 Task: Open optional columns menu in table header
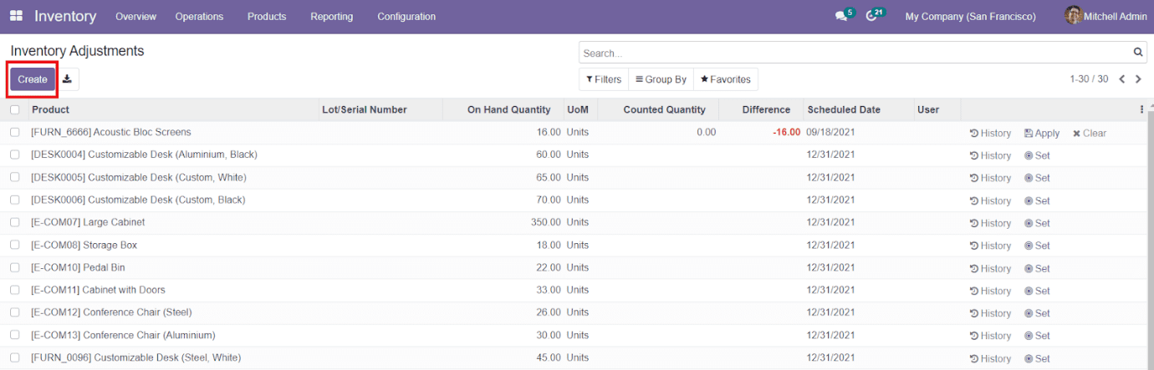click(1141, 109)
